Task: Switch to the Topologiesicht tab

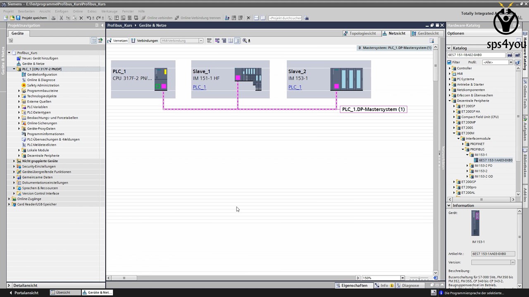Action: [x=360, y=33]
